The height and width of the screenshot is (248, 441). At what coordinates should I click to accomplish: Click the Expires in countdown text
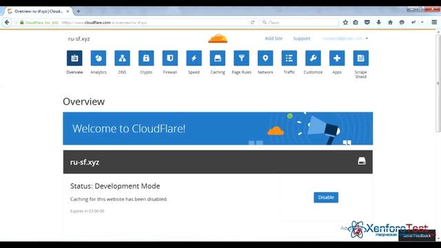point(88,211)
